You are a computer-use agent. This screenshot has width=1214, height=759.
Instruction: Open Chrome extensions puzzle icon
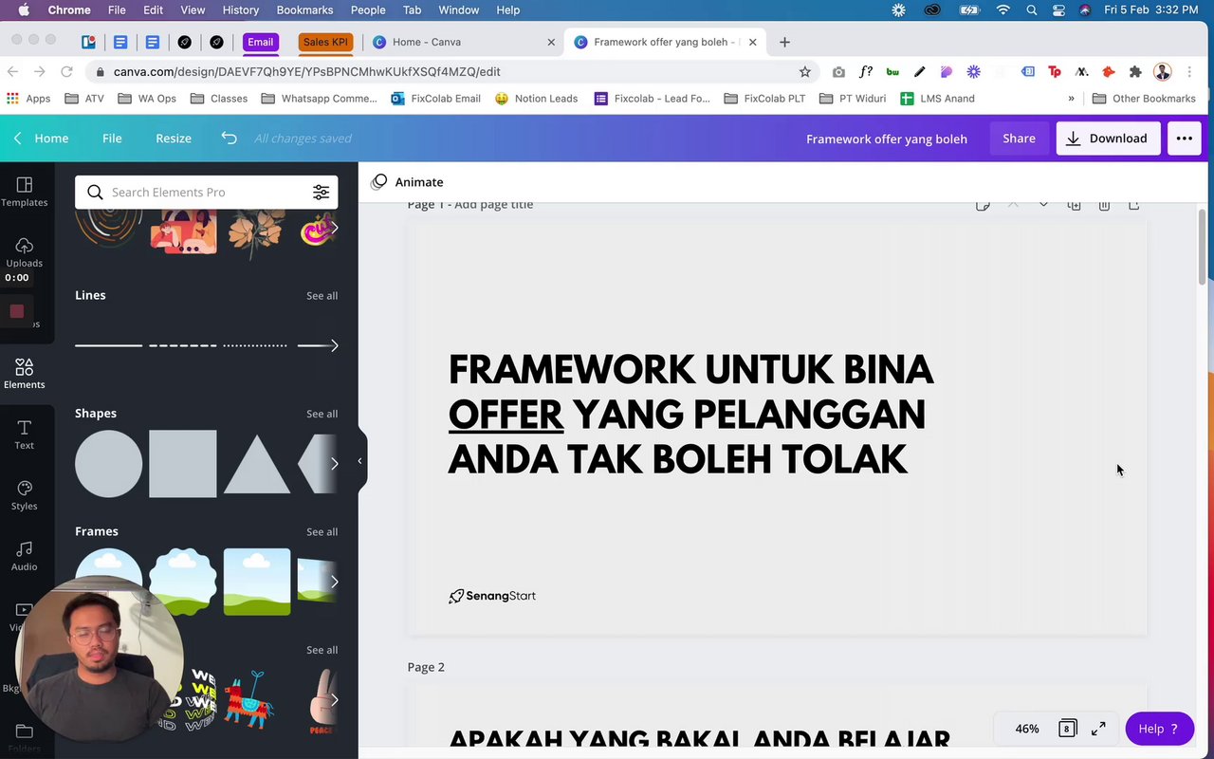click(1135, 71)
